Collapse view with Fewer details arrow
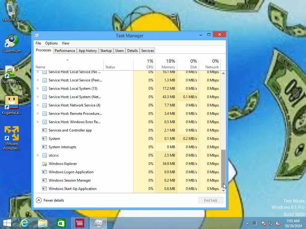 (x=39, y=200)
